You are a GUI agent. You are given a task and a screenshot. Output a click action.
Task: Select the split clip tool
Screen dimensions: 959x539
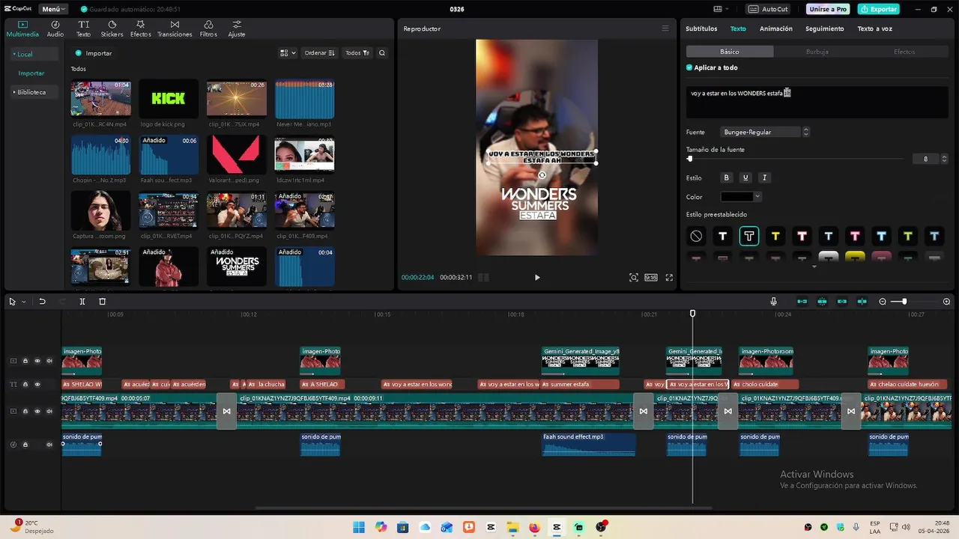tap(82, 302)
